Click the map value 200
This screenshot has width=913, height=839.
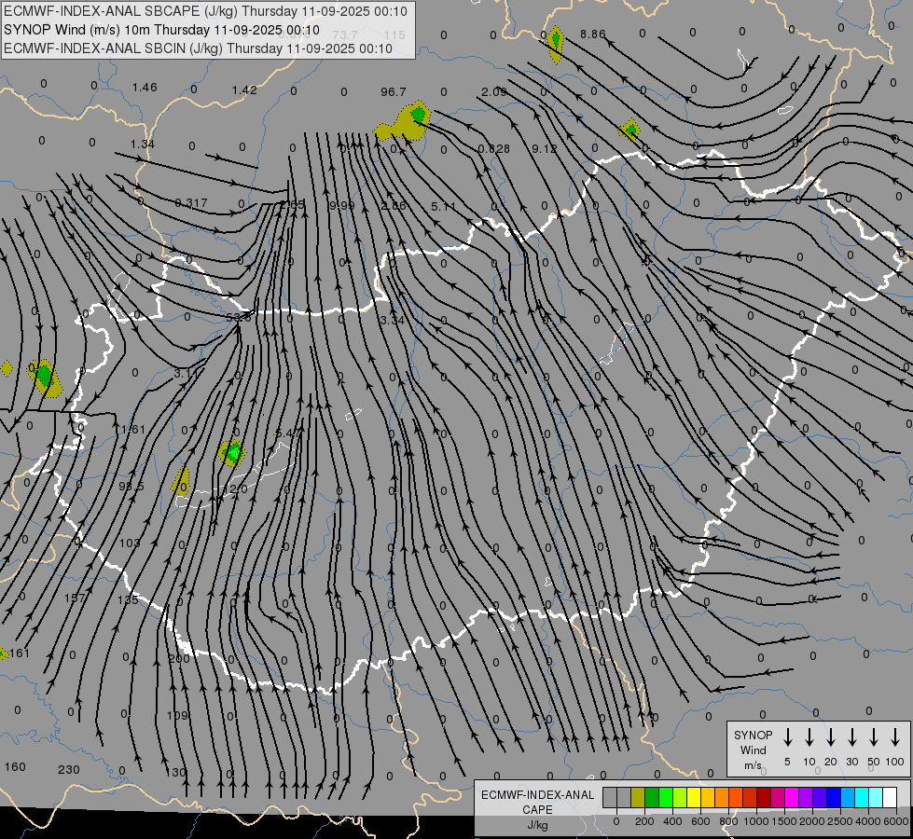point(179,658)
